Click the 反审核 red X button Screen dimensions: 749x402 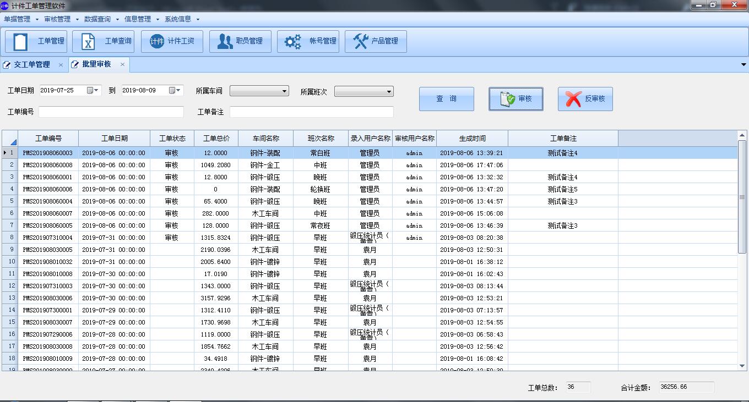coord(585,99)
